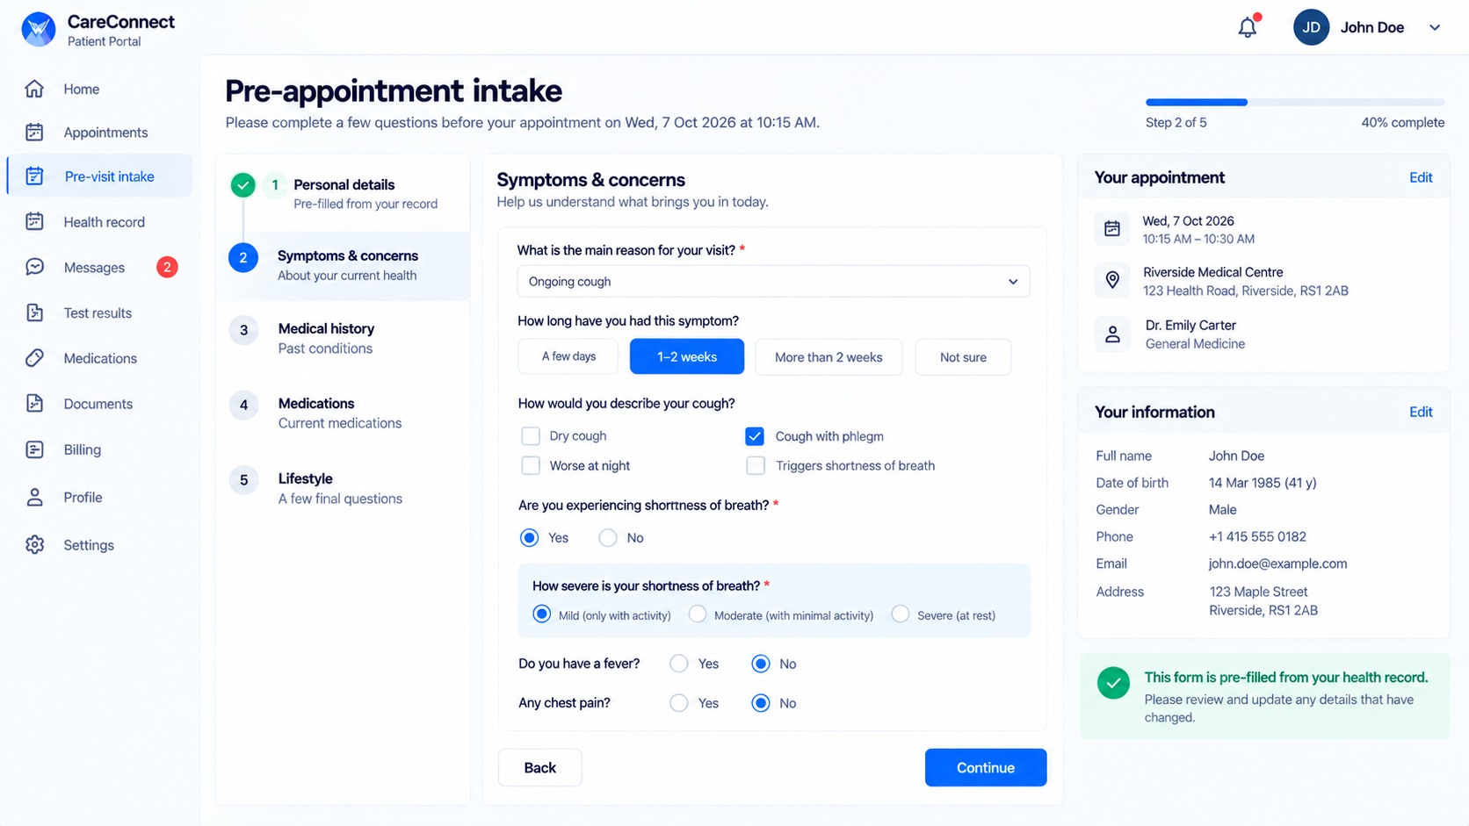Select No for shortness of breath

[x=608, y=538]
